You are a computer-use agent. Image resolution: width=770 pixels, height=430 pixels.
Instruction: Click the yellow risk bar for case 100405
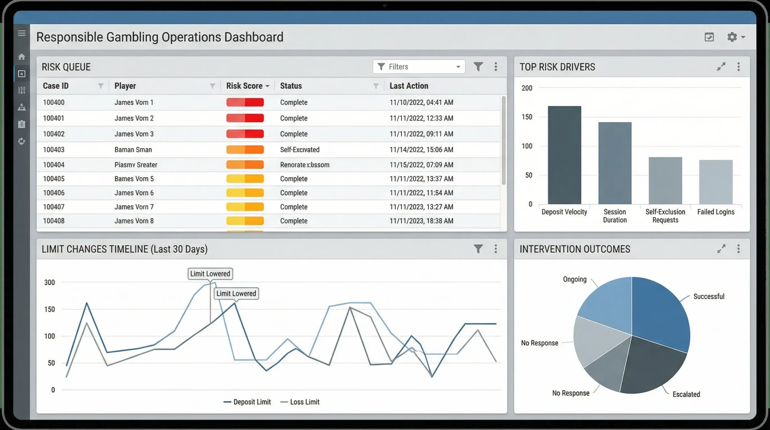click(x=245, y=179)
